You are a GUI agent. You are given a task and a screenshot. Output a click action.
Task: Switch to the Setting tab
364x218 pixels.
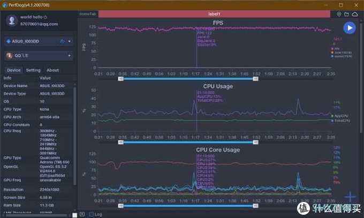(33, 70)
